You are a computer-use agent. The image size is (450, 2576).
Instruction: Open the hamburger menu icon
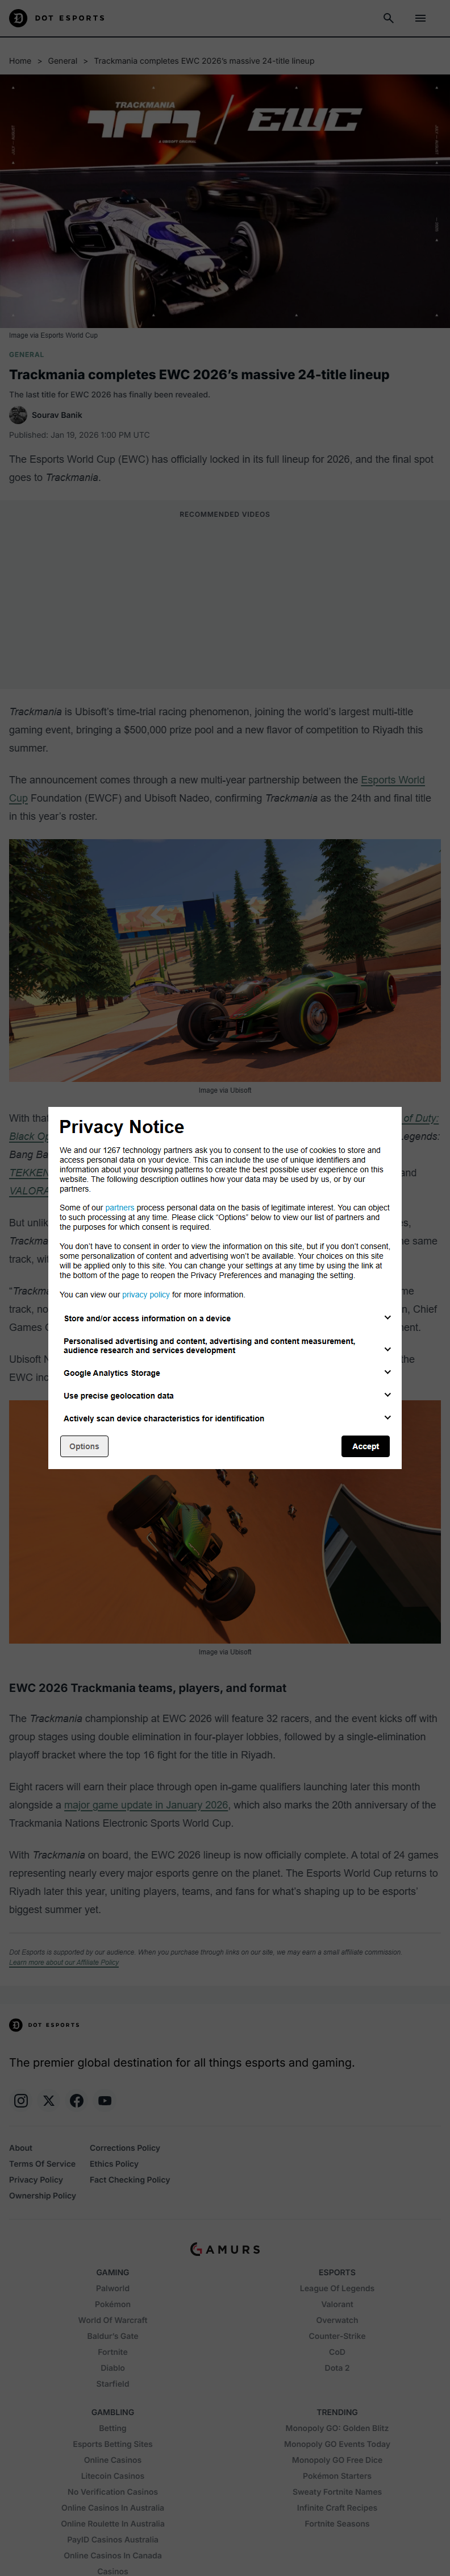tap(420, 18)
